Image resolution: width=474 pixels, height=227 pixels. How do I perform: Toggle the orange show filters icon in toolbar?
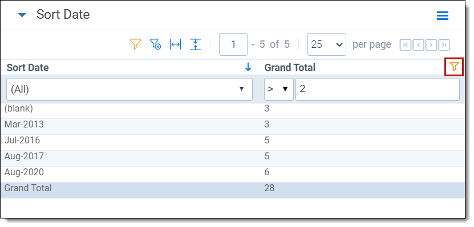(x=135, y=44)
